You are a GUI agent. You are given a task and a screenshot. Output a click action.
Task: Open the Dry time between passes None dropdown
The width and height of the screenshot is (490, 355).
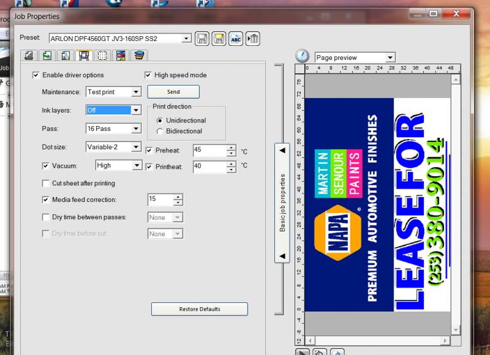coord(178,217)
